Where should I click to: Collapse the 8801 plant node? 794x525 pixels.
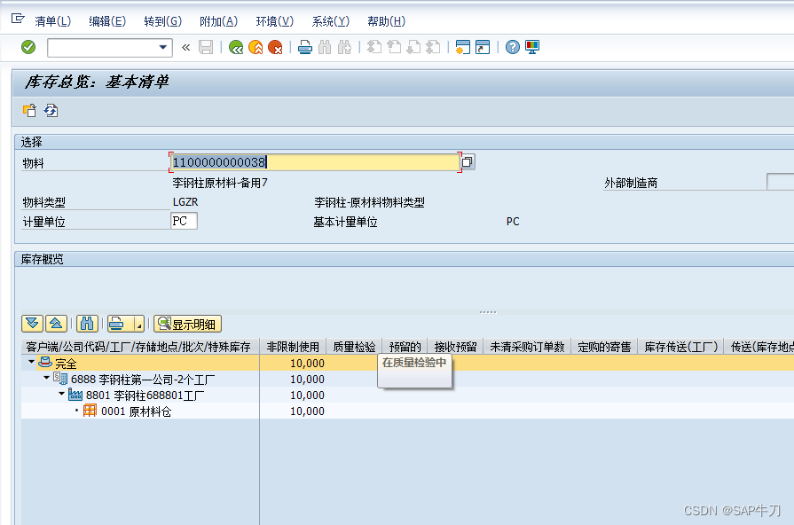(x=62, y=394)
